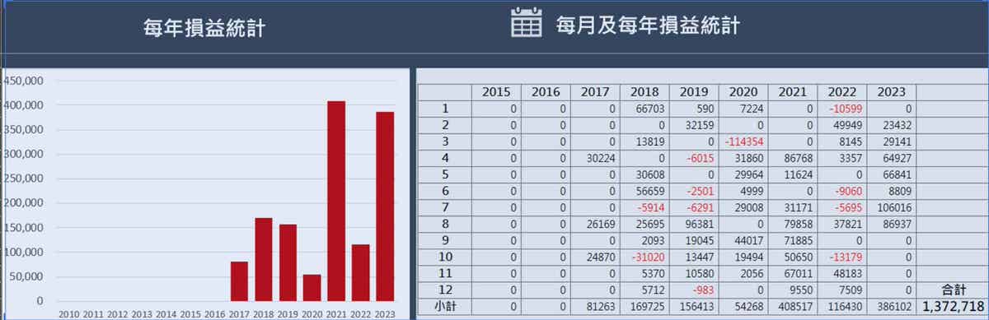The height and width of the screenshot is (320, 989).
Task: Click the 每月及每年損益統計 title
Action: point(647,26)
